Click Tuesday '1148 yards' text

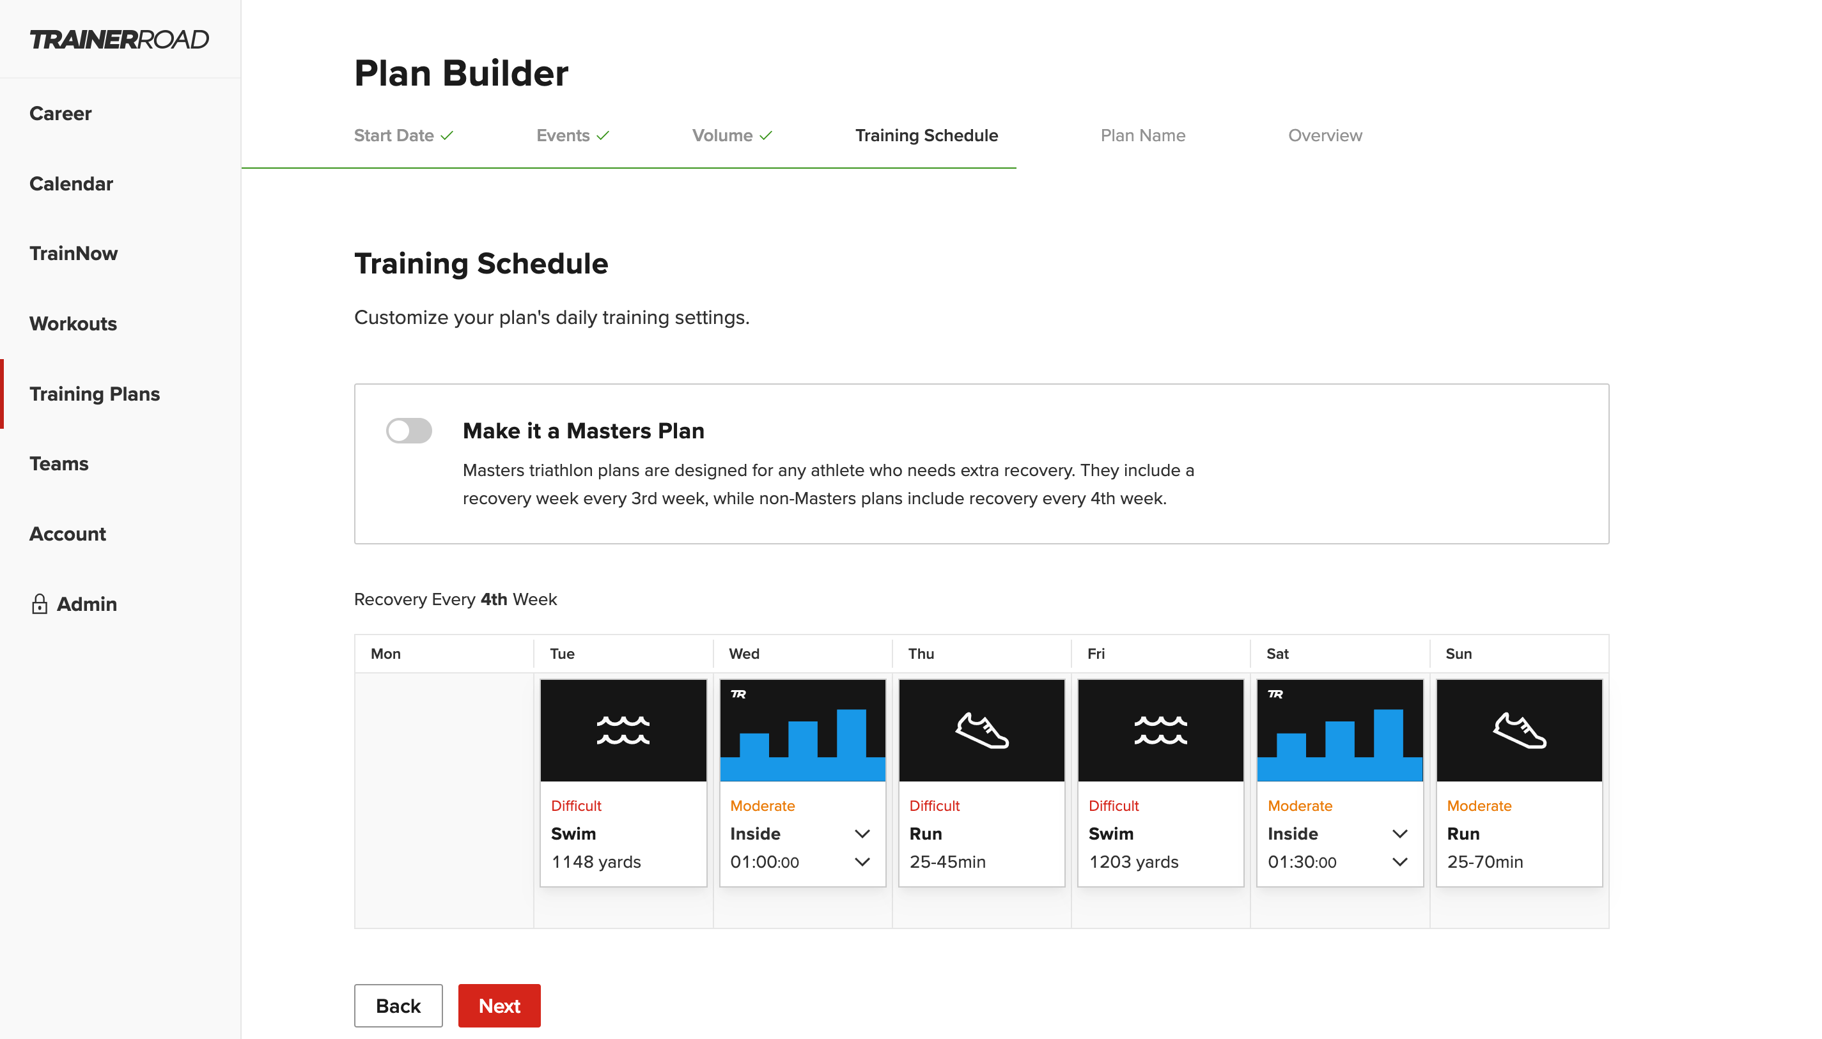596,862
